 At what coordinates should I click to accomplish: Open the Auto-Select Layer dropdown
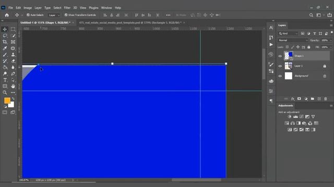pos(54,15)
